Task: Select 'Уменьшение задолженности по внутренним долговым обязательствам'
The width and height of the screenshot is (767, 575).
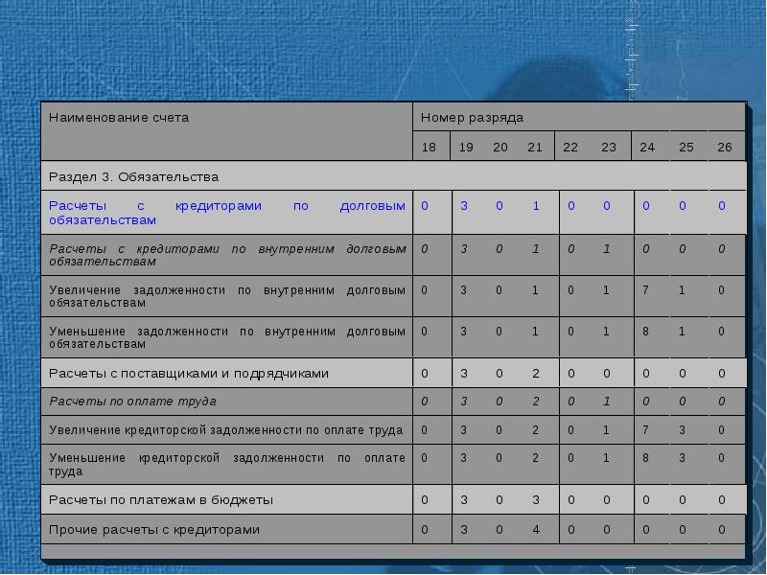Action: tap(227, 337)
